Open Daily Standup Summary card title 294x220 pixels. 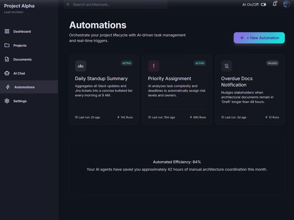click(101, 79)
